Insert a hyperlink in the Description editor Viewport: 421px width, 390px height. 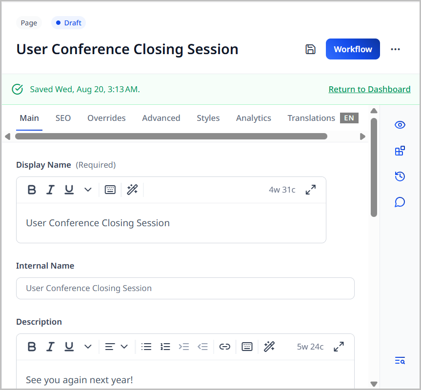tap(224, 347)
